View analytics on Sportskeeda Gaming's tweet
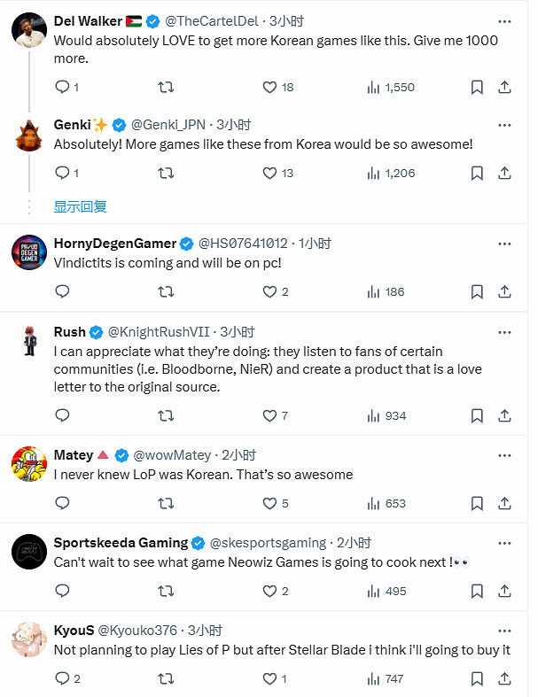Viewport: 538px width, 697px height. point(374,591)
